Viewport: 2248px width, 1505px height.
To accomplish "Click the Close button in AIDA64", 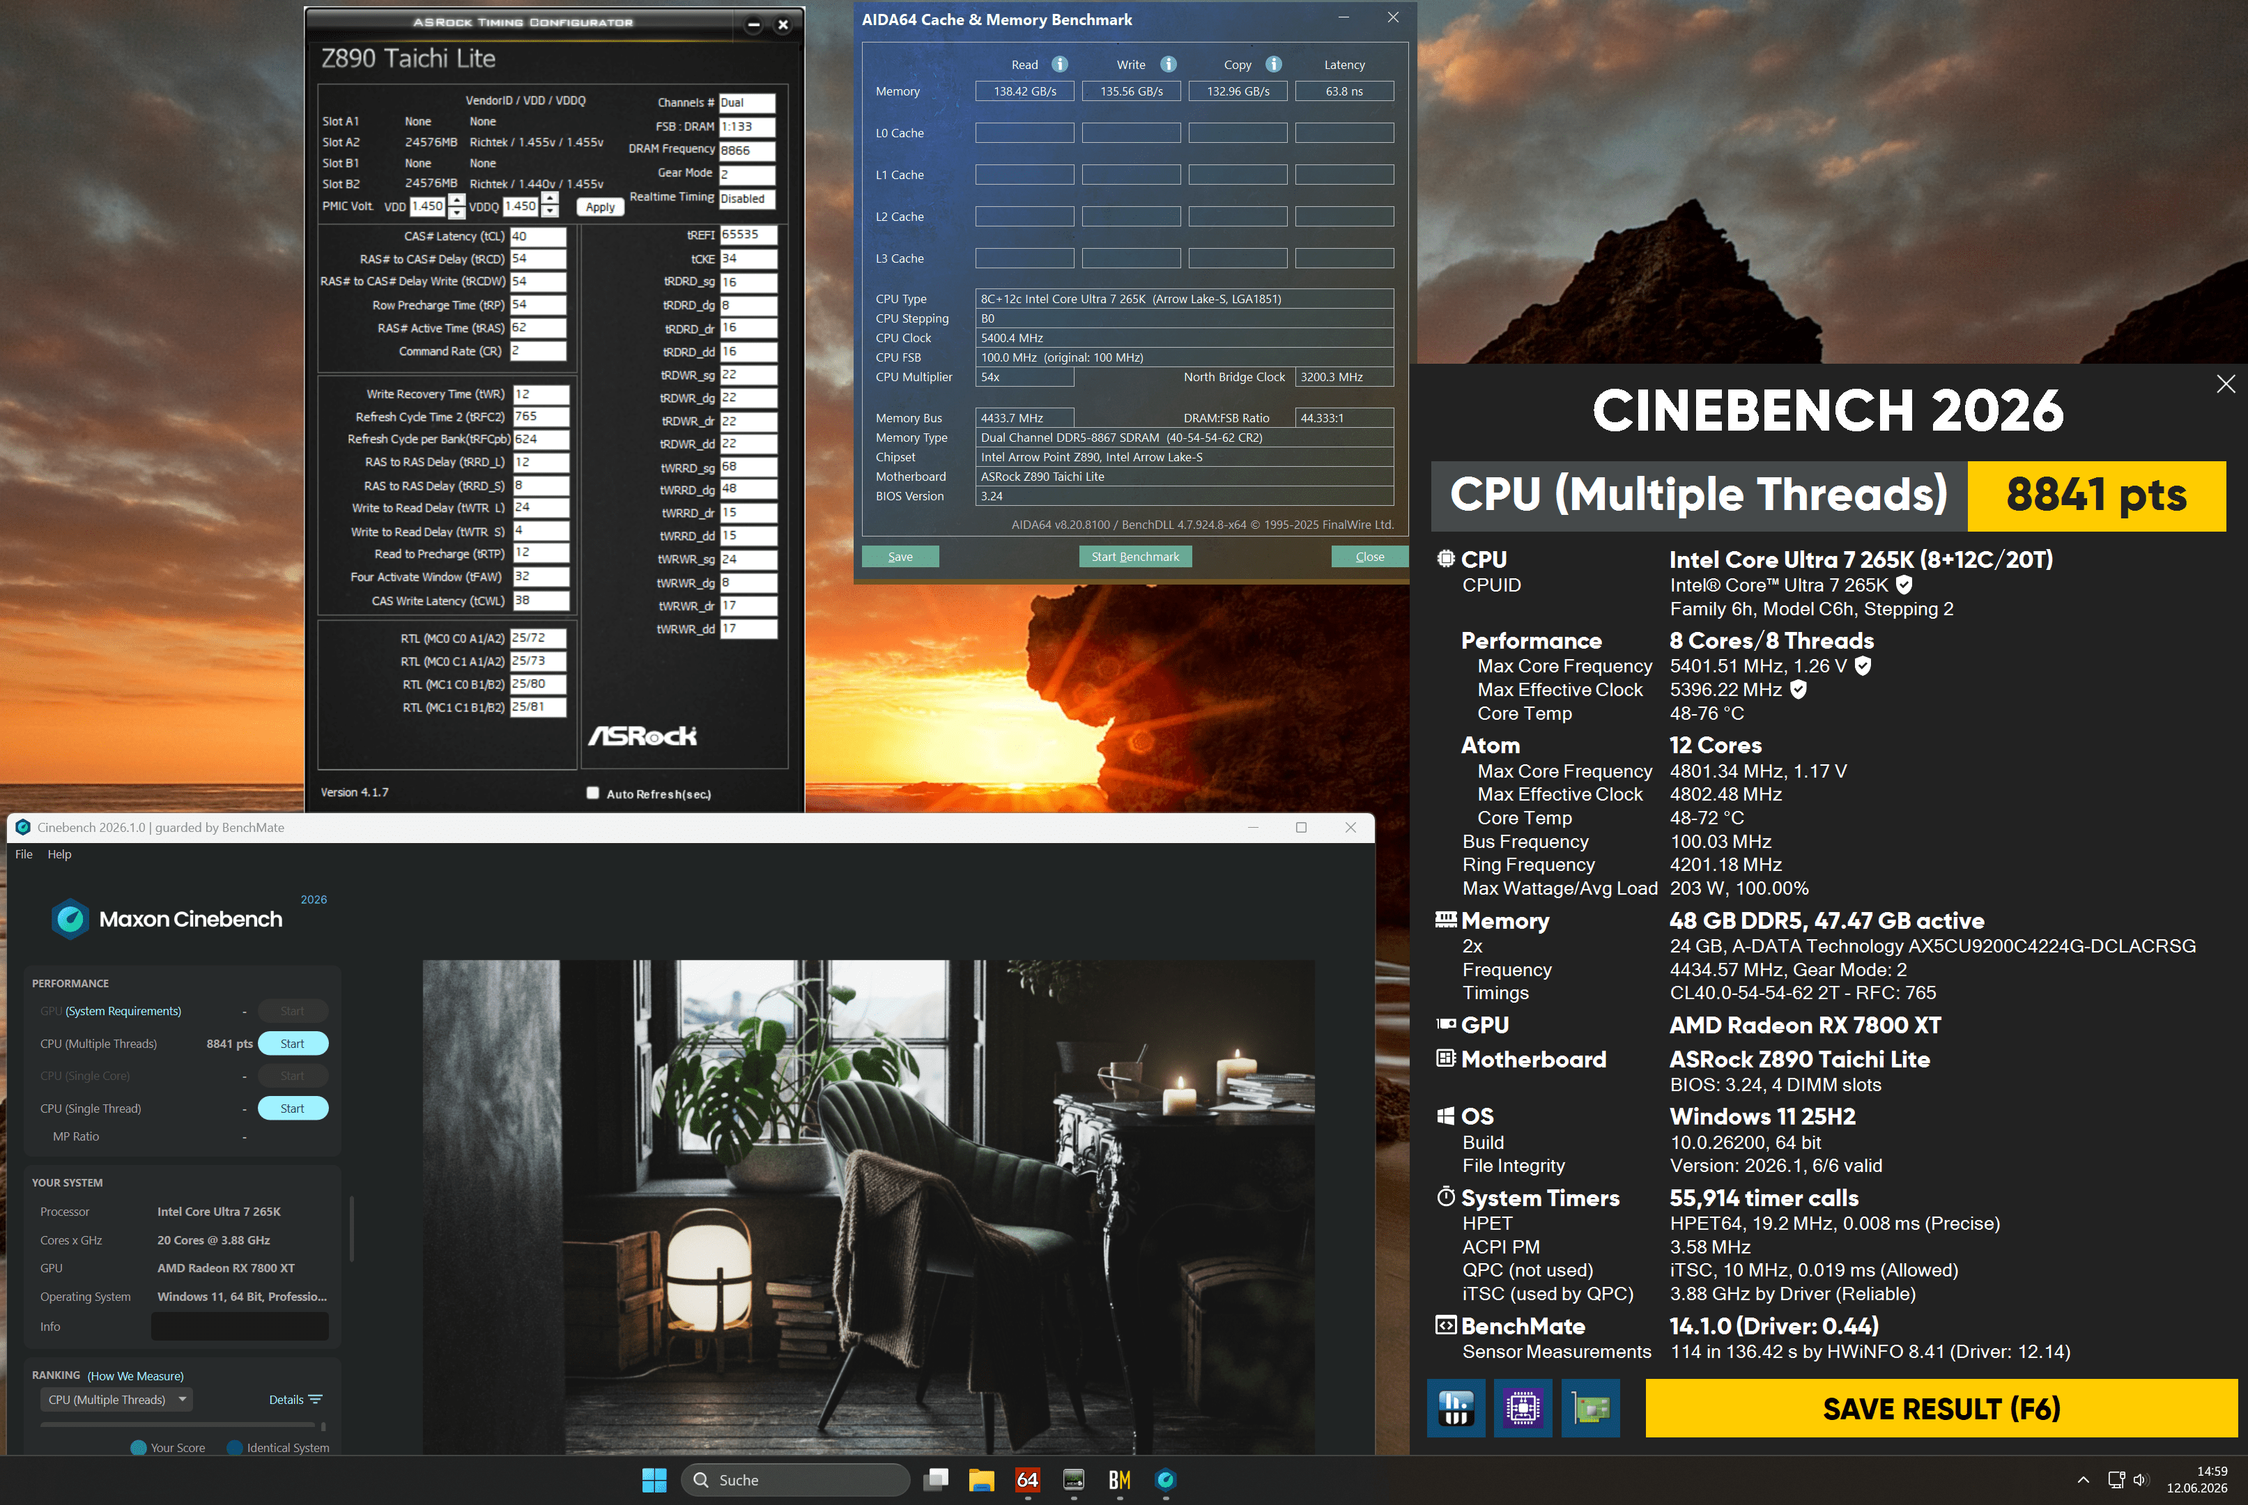I will (x=1370, y=557).
